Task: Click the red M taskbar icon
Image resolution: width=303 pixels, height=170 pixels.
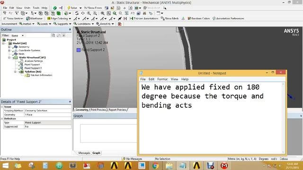Action: pyautogui.click(x=224, y=166)
